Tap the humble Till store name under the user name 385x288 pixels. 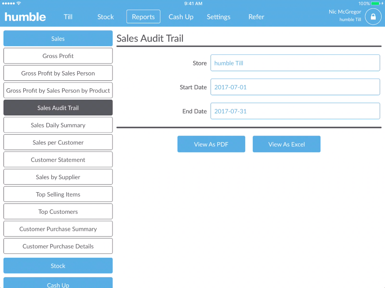tap(350, 19)
